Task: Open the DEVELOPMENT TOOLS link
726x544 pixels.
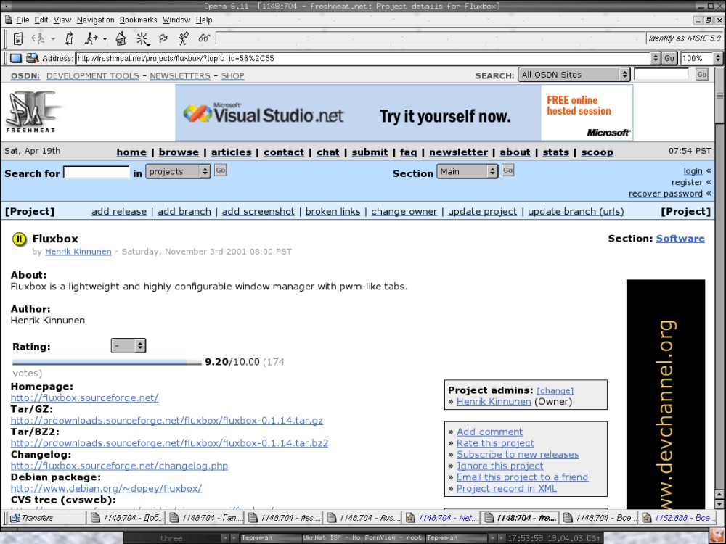Action: [93, 76]
